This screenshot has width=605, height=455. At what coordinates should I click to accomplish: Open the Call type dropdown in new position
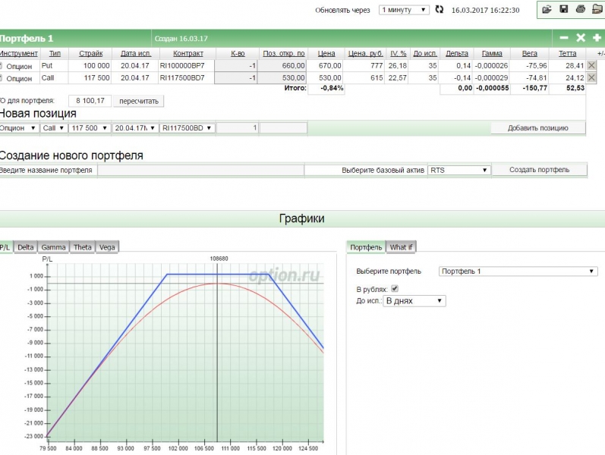53,128
